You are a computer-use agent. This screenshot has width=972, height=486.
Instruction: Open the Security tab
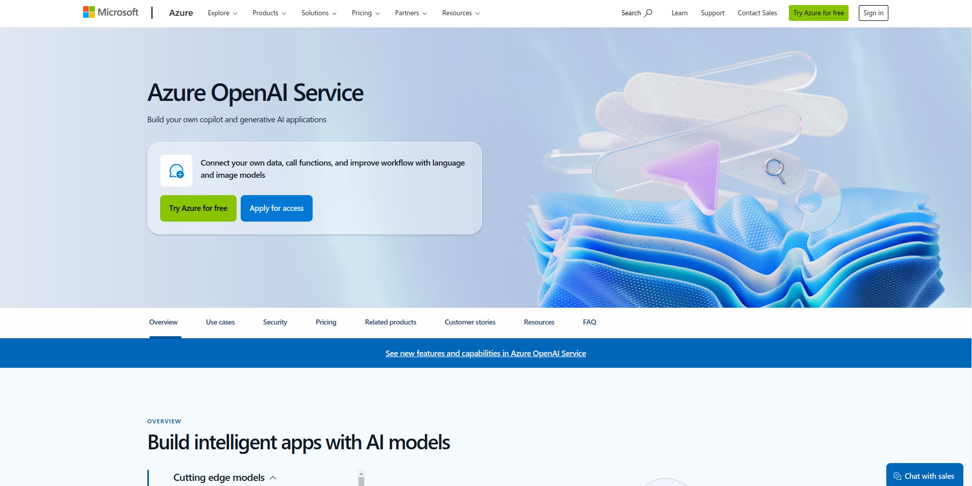pos(275,322)
